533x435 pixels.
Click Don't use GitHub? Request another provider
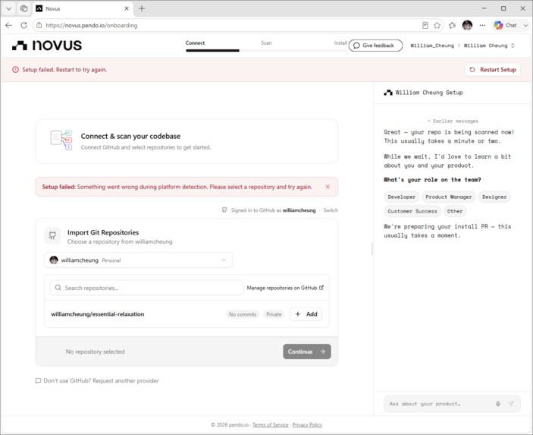coord(97,381)
